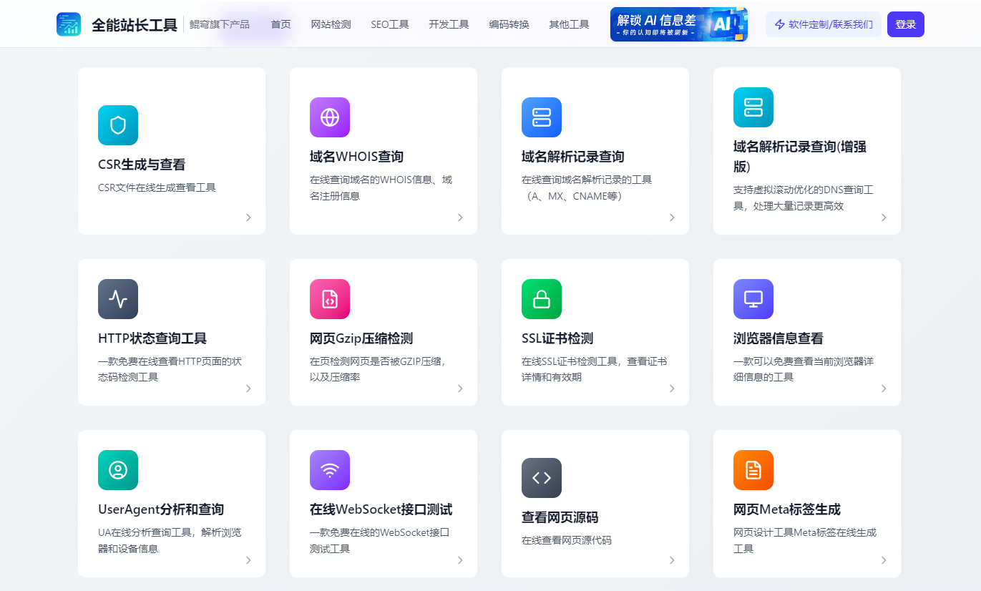Select the CSR生成与查看 shield icon
Image resolution: width=981 pixels, height=591 pixels.
click(117, 124)
